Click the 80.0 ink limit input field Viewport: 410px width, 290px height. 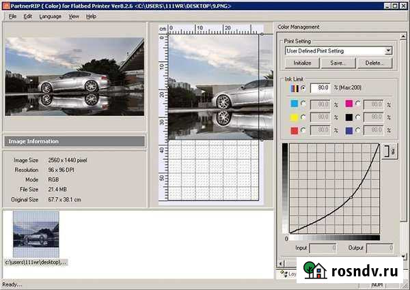320,88
